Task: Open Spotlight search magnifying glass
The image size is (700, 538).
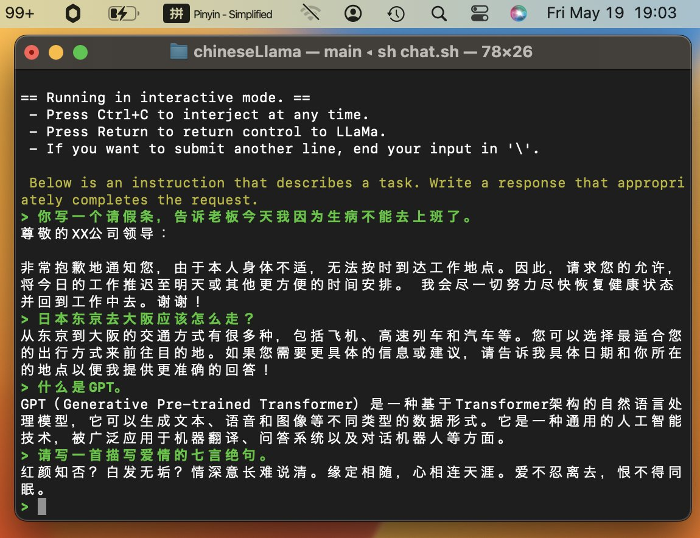Action: coord(438,13)
